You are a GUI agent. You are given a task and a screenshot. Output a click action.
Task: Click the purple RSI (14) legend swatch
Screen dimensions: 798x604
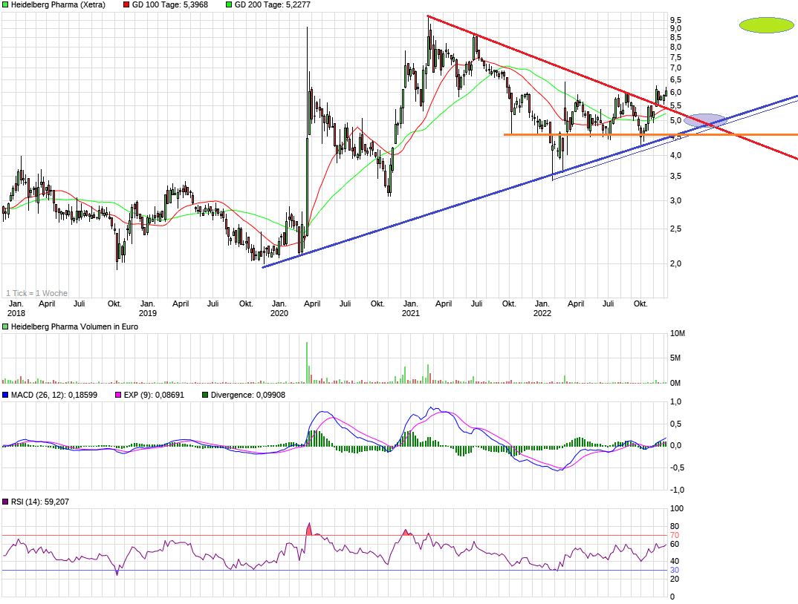(6, 502)
